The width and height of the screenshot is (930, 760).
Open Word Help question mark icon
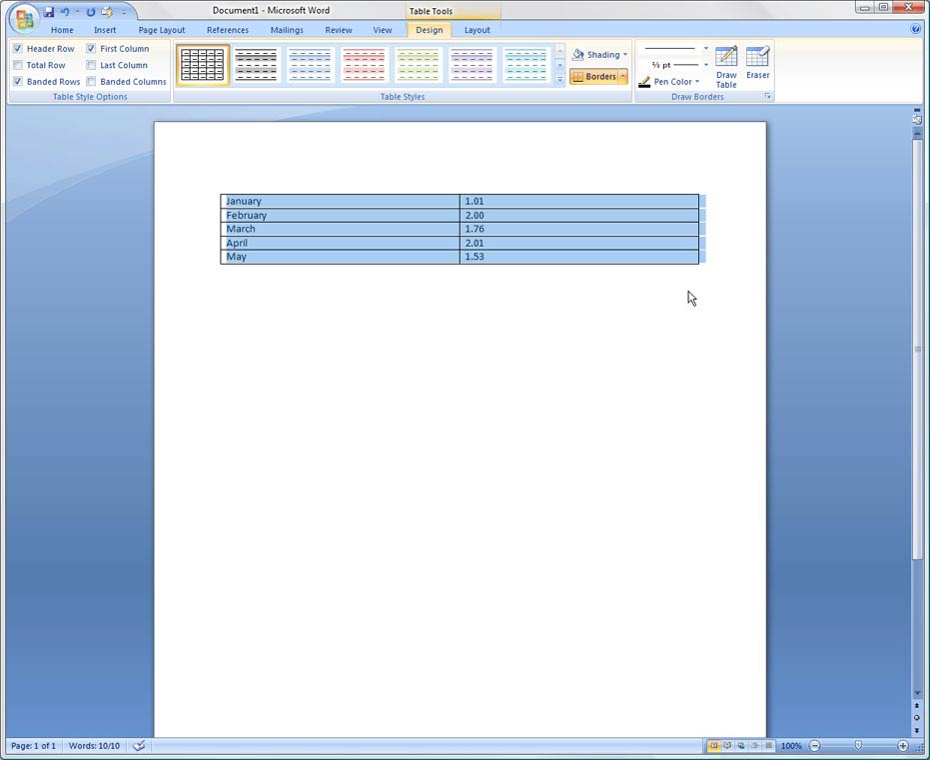(916, 30)
